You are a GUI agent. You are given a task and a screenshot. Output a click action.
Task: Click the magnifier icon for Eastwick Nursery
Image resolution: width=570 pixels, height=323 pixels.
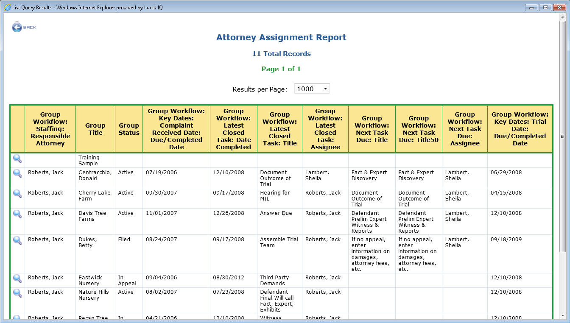[17, 278]
